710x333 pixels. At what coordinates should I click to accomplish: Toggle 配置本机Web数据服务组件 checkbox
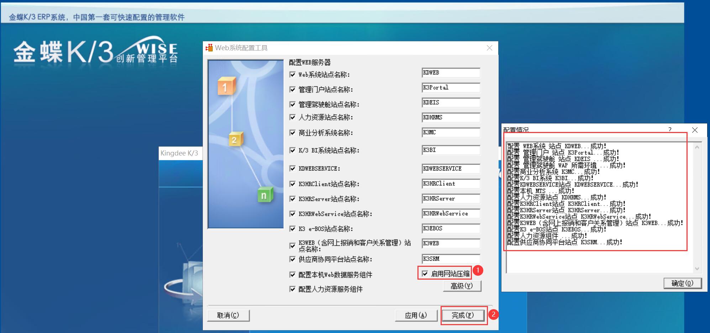tap(293, 274)
